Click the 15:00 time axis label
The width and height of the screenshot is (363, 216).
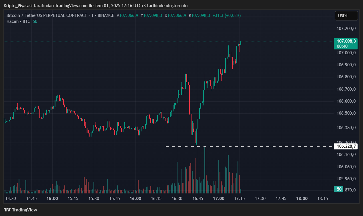(x=52, y=199)
